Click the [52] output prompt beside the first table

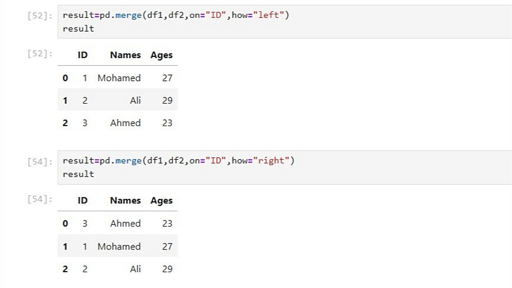[x=39, y=53]
